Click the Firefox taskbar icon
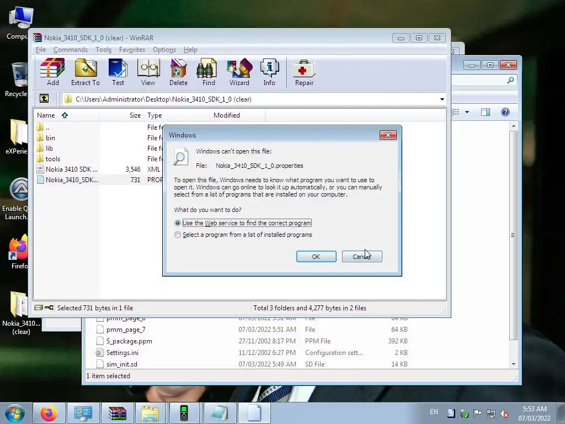 click(49, 413)
